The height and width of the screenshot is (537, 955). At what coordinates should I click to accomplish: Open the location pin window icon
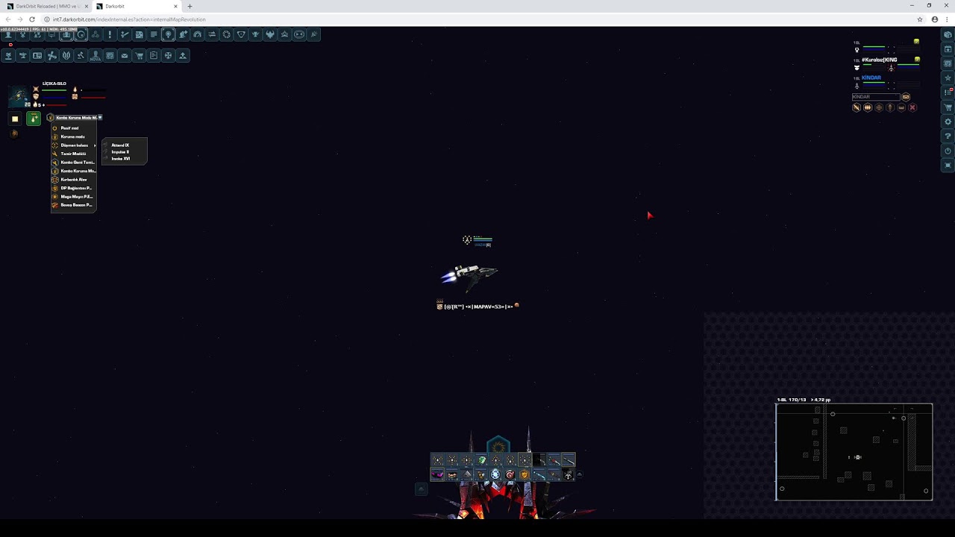[x=168, y=34]
